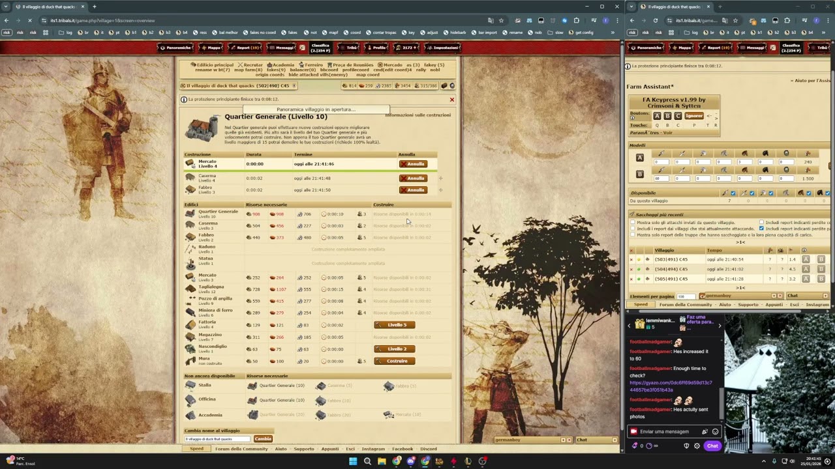Uncheck the checked 'Includi report indicanti perdite' box
The image size is (835, 469).
coord(761,229)
